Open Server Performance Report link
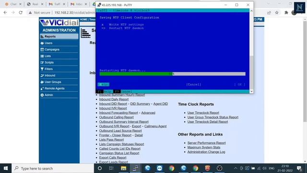The height and width of the screenshot is (173, 307). pyautogui.click(x=207, y=143)
